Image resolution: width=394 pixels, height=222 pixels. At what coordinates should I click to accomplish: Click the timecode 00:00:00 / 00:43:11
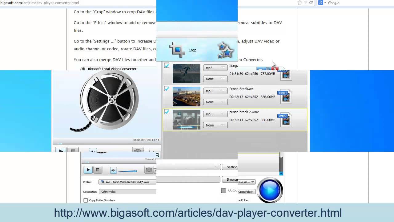click(146, 140)
